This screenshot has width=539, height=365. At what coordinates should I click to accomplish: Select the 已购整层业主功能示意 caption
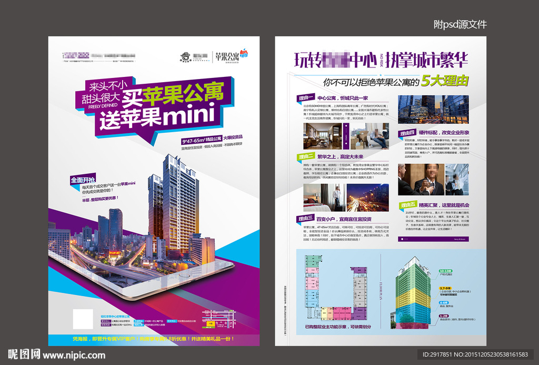tap(338, 327)
